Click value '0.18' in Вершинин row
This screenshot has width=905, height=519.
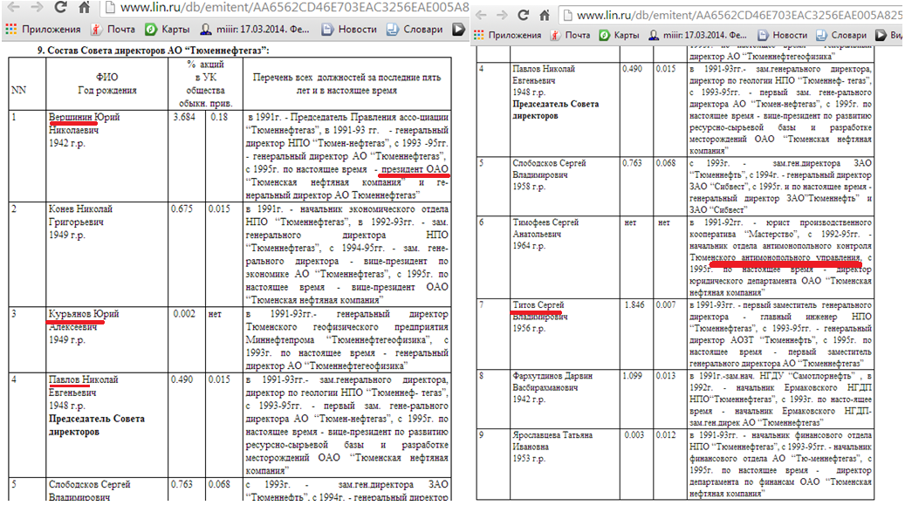click(219, 117)
